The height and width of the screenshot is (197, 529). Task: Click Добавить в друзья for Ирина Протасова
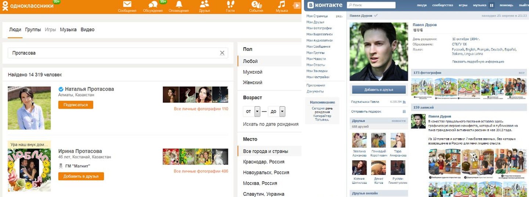click(x=81, y=176)
